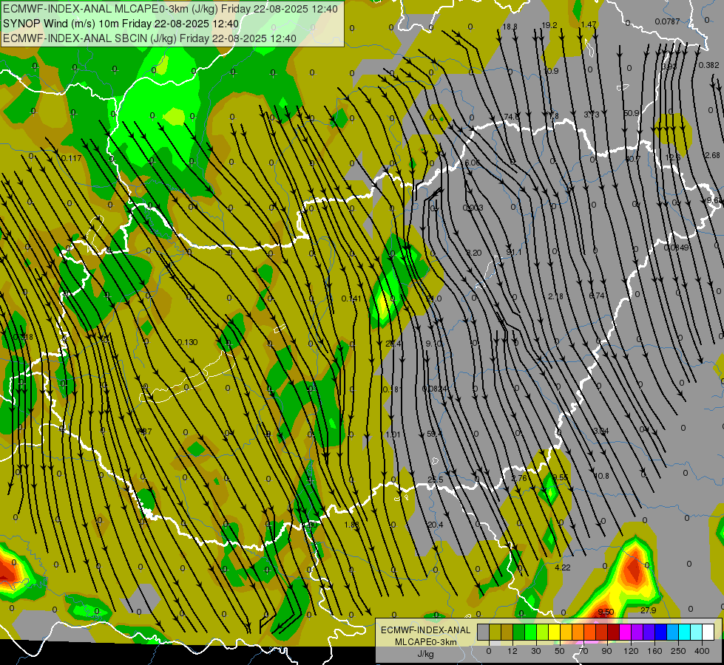This screenshot has width=724, height=665.
Task: Select legend tick value 70
Action: tap(583, 651)
